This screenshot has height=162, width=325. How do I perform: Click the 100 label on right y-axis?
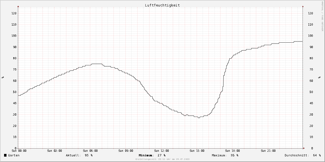click(x=311, y=36)
